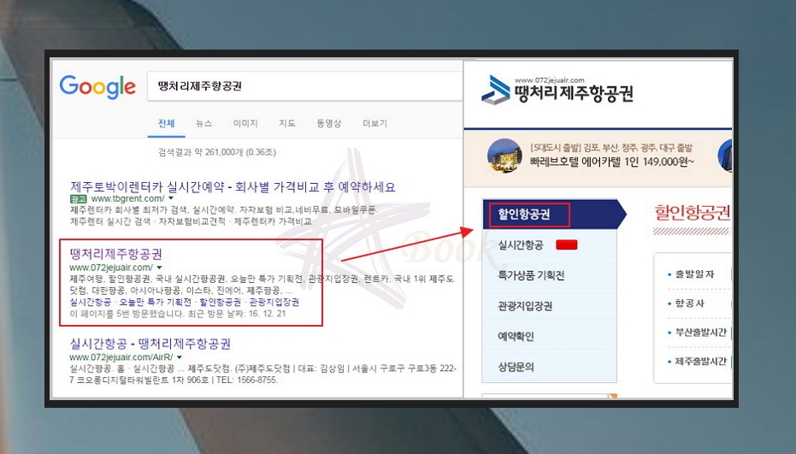Click the hotel thumbnail in the 에어카텔 banner
This screenshot has width=796, height=454.
coord(504,156)
